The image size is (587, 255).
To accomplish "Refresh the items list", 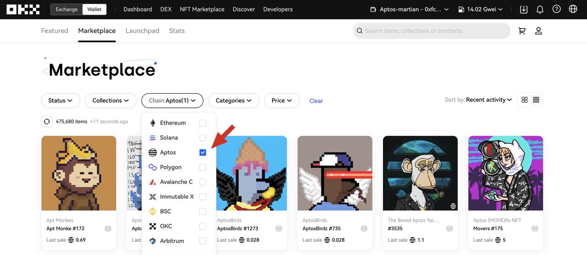I will [x=47, y=122].
